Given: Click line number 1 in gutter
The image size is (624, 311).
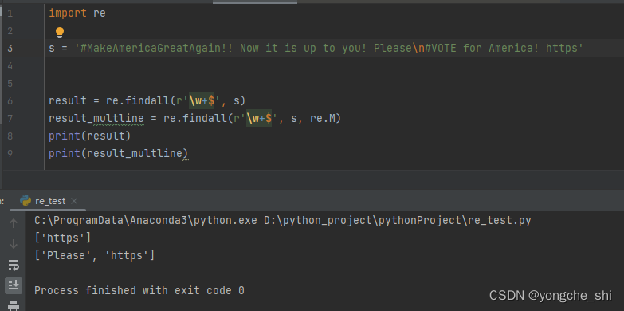Looking at the screenshot, I should tap(10, 14).
